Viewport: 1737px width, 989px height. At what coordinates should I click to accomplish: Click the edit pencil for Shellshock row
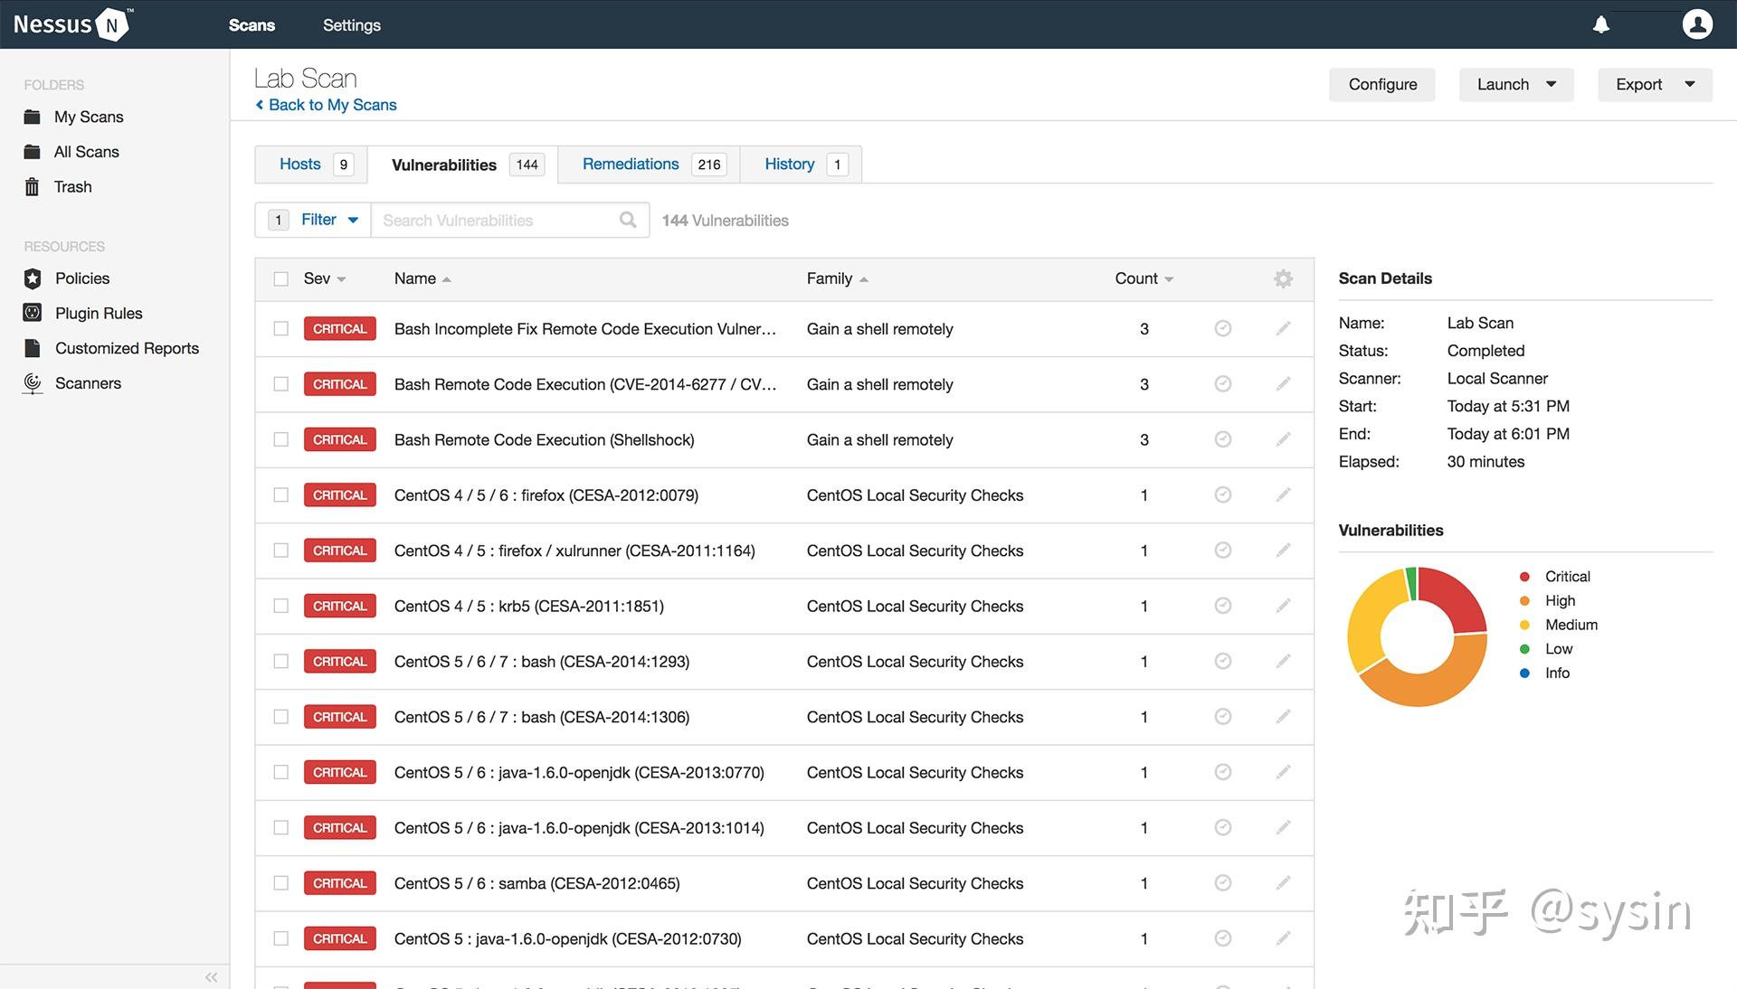1283,439
